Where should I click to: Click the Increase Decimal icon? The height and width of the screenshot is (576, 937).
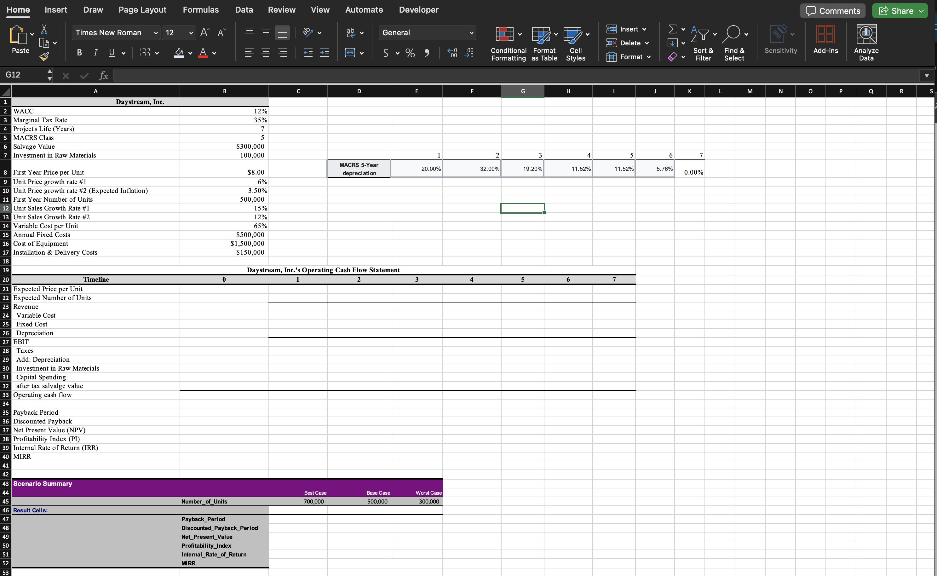tap(452, 53)
